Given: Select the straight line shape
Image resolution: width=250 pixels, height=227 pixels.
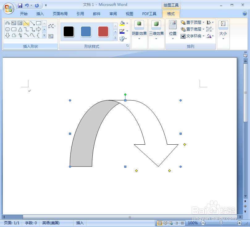Looking at the screenshot, I should coord(26,23).
